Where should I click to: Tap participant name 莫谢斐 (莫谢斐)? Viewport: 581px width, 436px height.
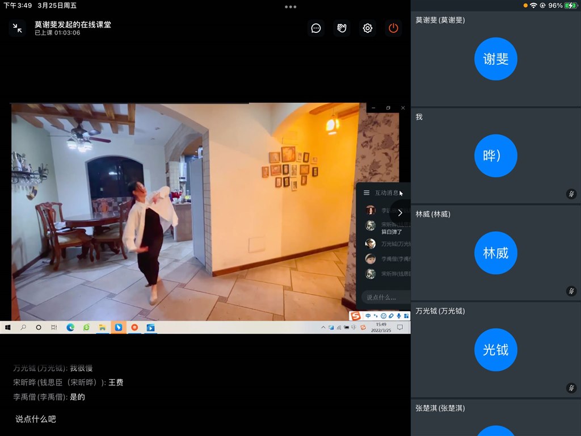[440, 20]
